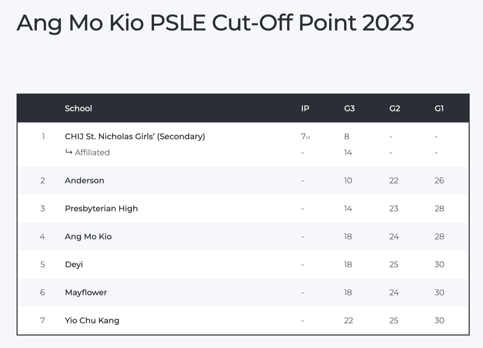Click the G1 column header

coord(439,108)
